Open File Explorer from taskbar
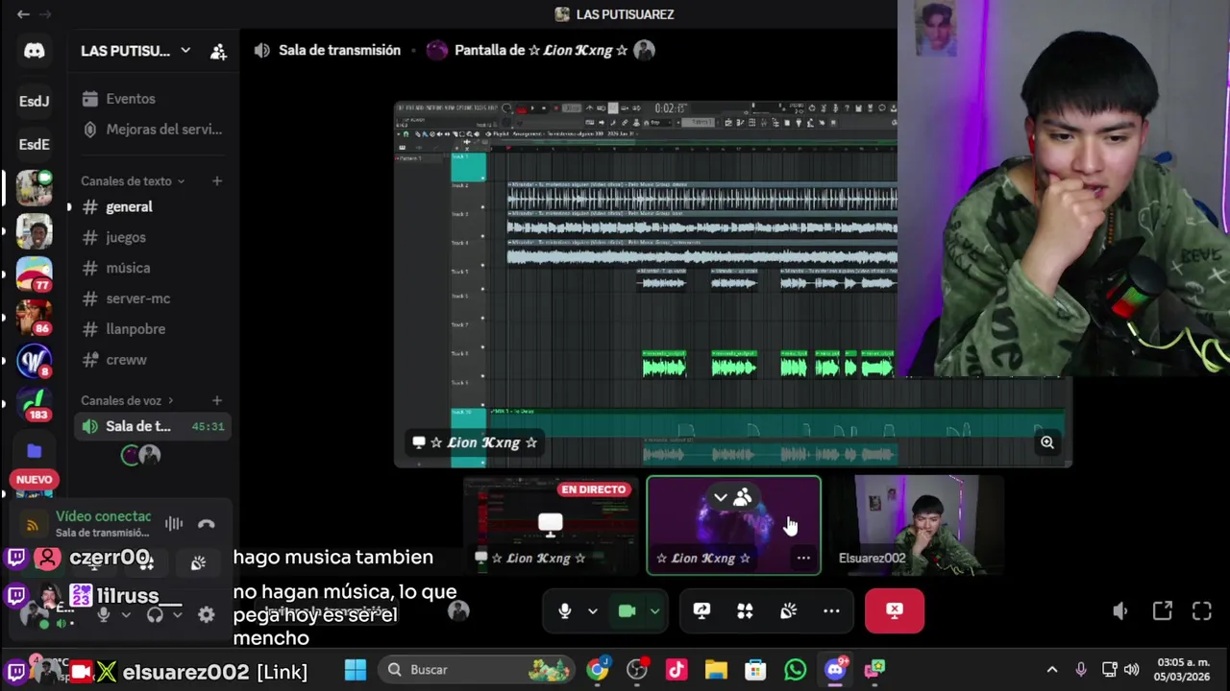Image resolution: width=1230 pixels, height=691 pixels. [716, 670]
